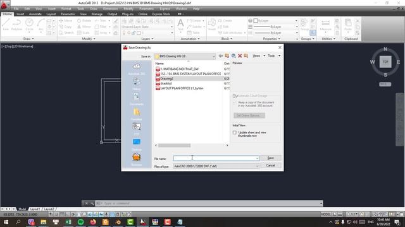The height and width of the screenshot is (227, 405).
Task: Open Files of type dropdown
Action: 216,166
